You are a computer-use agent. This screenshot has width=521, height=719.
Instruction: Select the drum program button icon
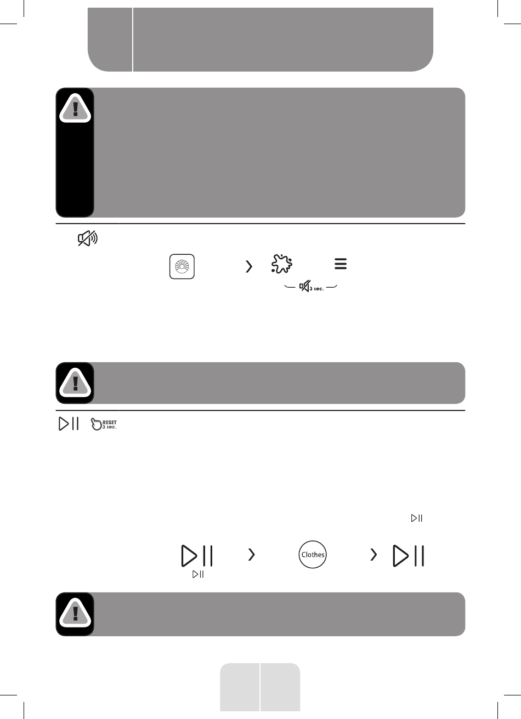pos(182,267)
